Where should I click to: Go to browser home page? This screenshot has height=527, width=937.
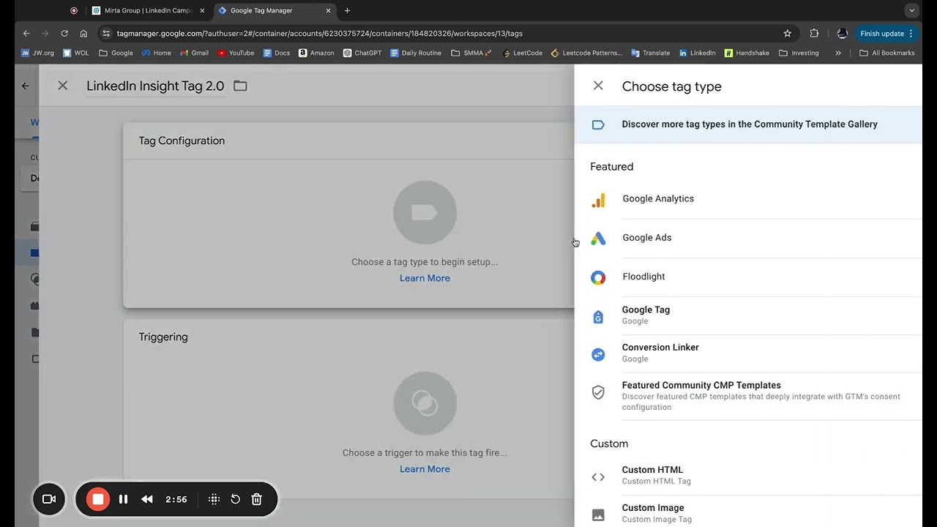[83, 34]
